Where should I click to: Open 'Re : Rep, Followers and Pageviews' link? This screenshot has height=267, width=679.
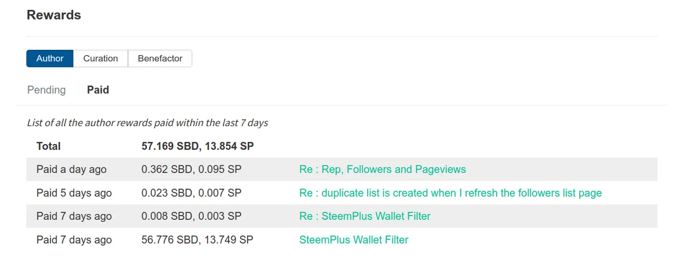point(382,170)
